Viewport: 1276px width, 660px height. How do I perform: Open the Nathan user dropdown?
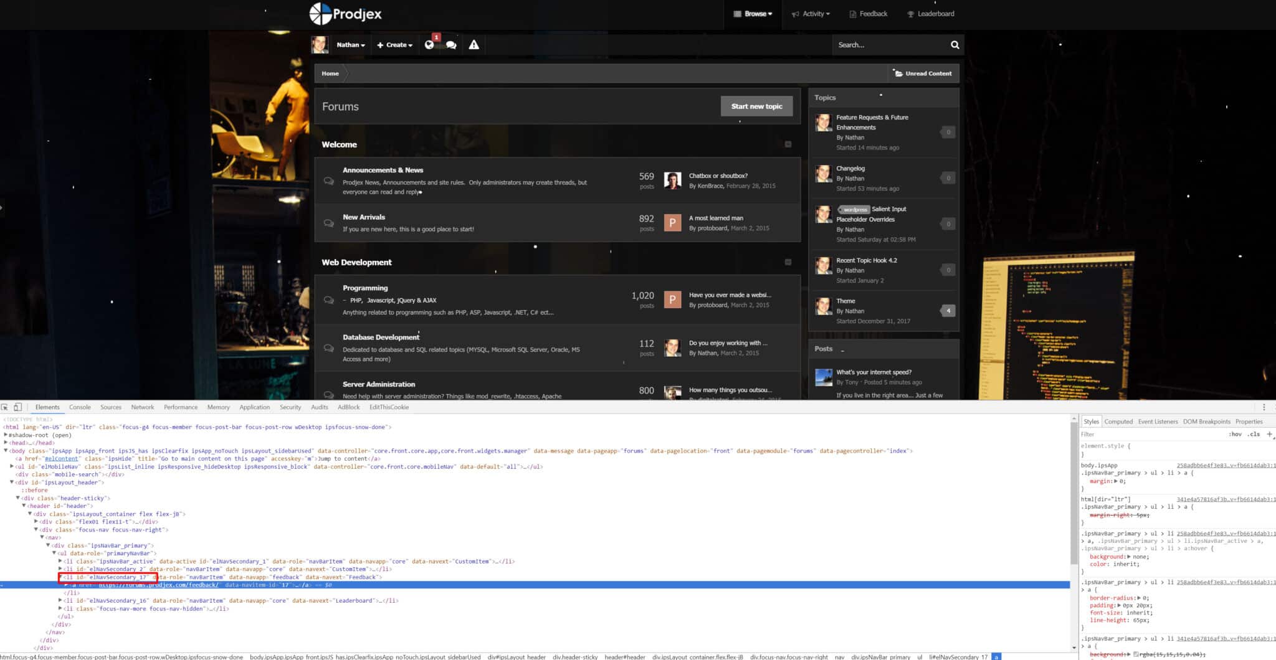(350, 45)
